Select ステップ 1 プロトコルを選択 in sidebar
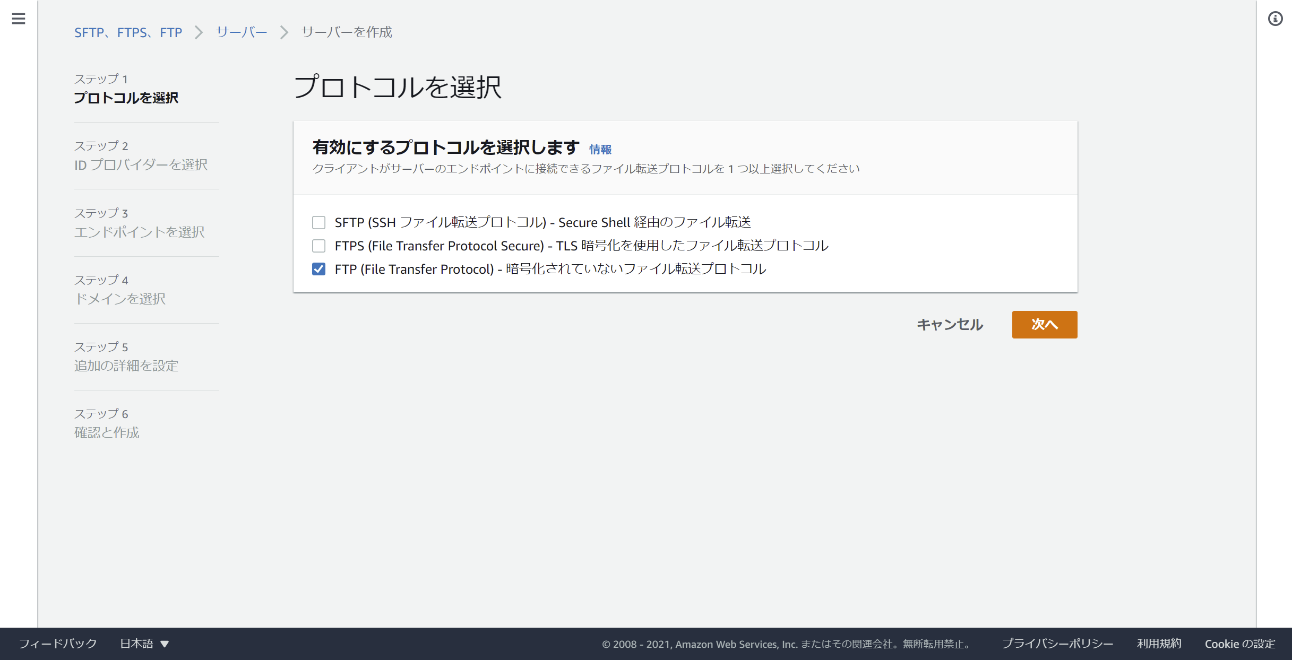 click(x=126, y=98)
